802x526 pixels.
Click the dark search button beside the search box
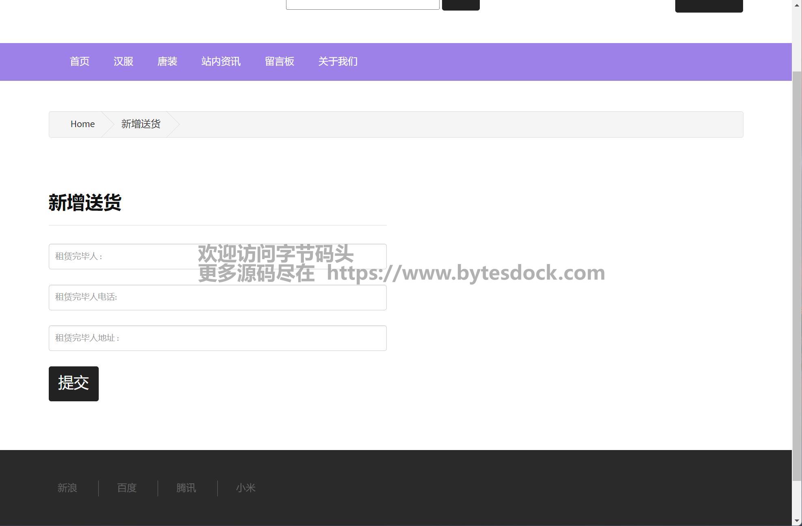pos(460,4)
